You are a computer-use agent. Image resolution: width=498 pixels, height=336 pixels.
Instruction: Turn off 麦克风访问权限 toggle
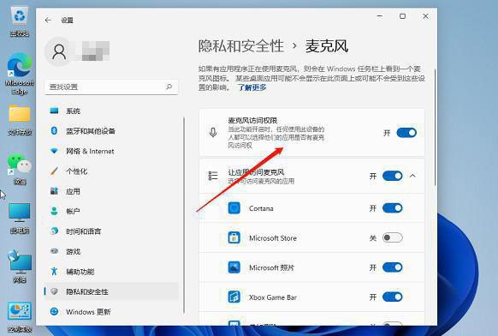click(x=406, y=132)
